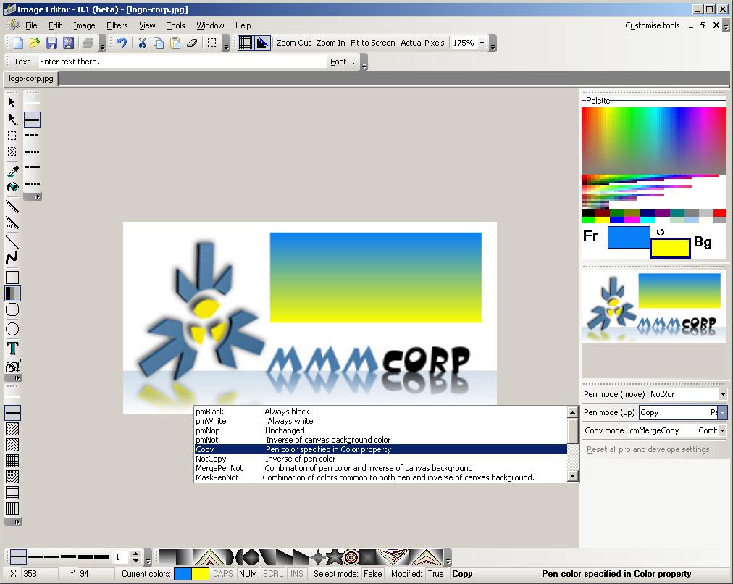Select the Text tool in toolbox
This screenshot has height=584, width=733.
(x=12, y=349)
